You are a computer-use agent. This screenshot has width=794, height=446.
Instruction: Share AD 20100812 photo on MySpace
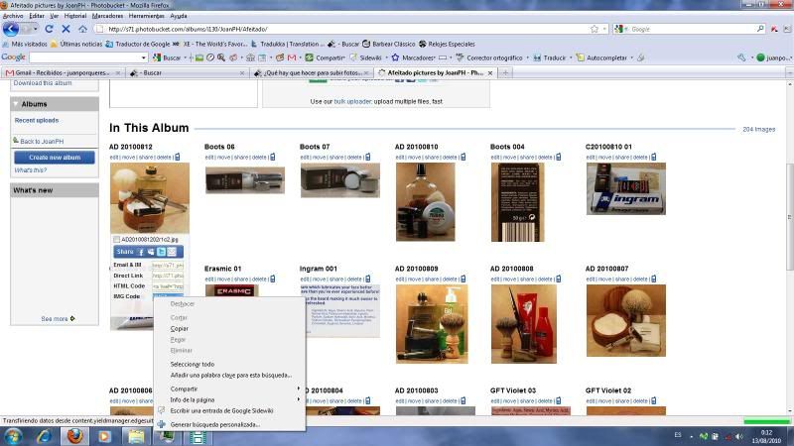tap(151, 252)
